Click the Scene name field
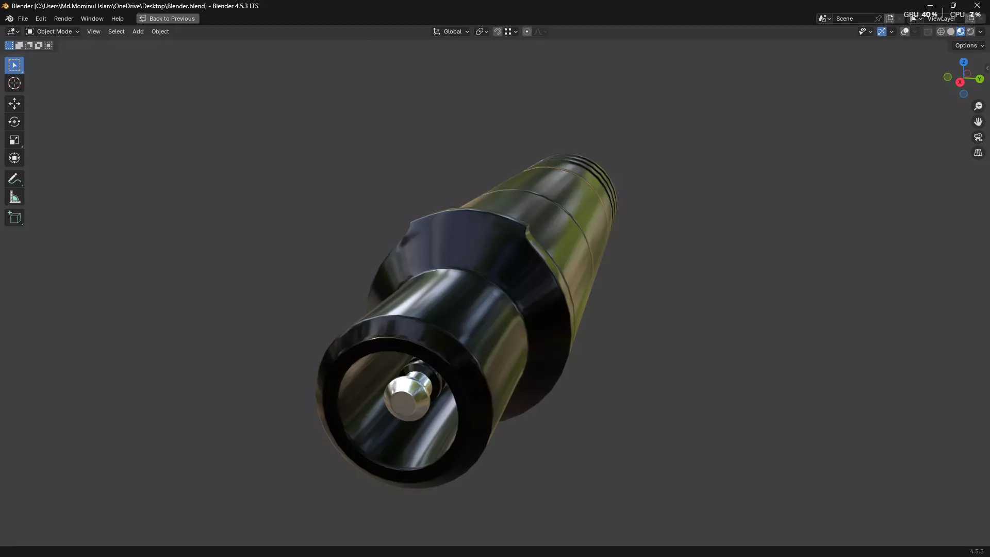Screen dimensions: 990x557 tap(853, 19)
